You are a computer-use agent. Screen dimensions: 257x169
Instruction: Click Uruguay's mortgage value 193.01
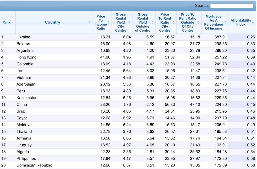click(x=221, y=145)
